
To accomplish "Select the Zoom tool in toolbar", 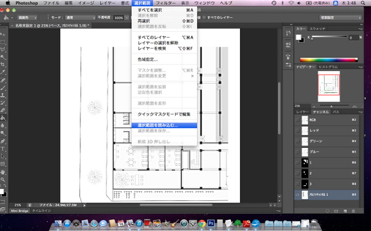I will [x=3, y=180].
